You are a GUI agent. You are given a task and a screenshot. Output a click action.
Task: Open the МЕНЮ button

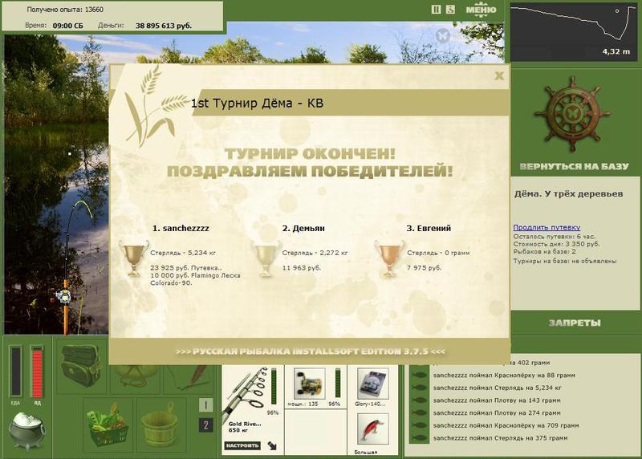pos(481,10)
